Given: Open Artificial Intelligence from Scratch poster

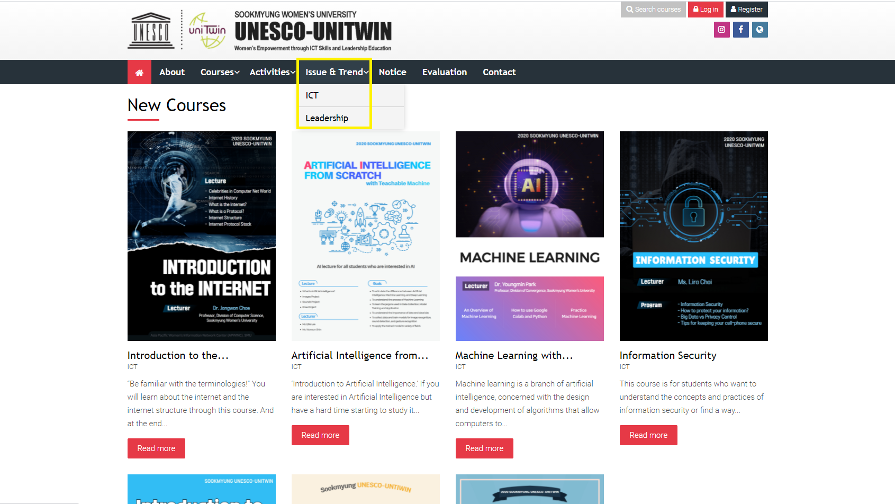Looking at the screenshot, I should coord(366,236).
